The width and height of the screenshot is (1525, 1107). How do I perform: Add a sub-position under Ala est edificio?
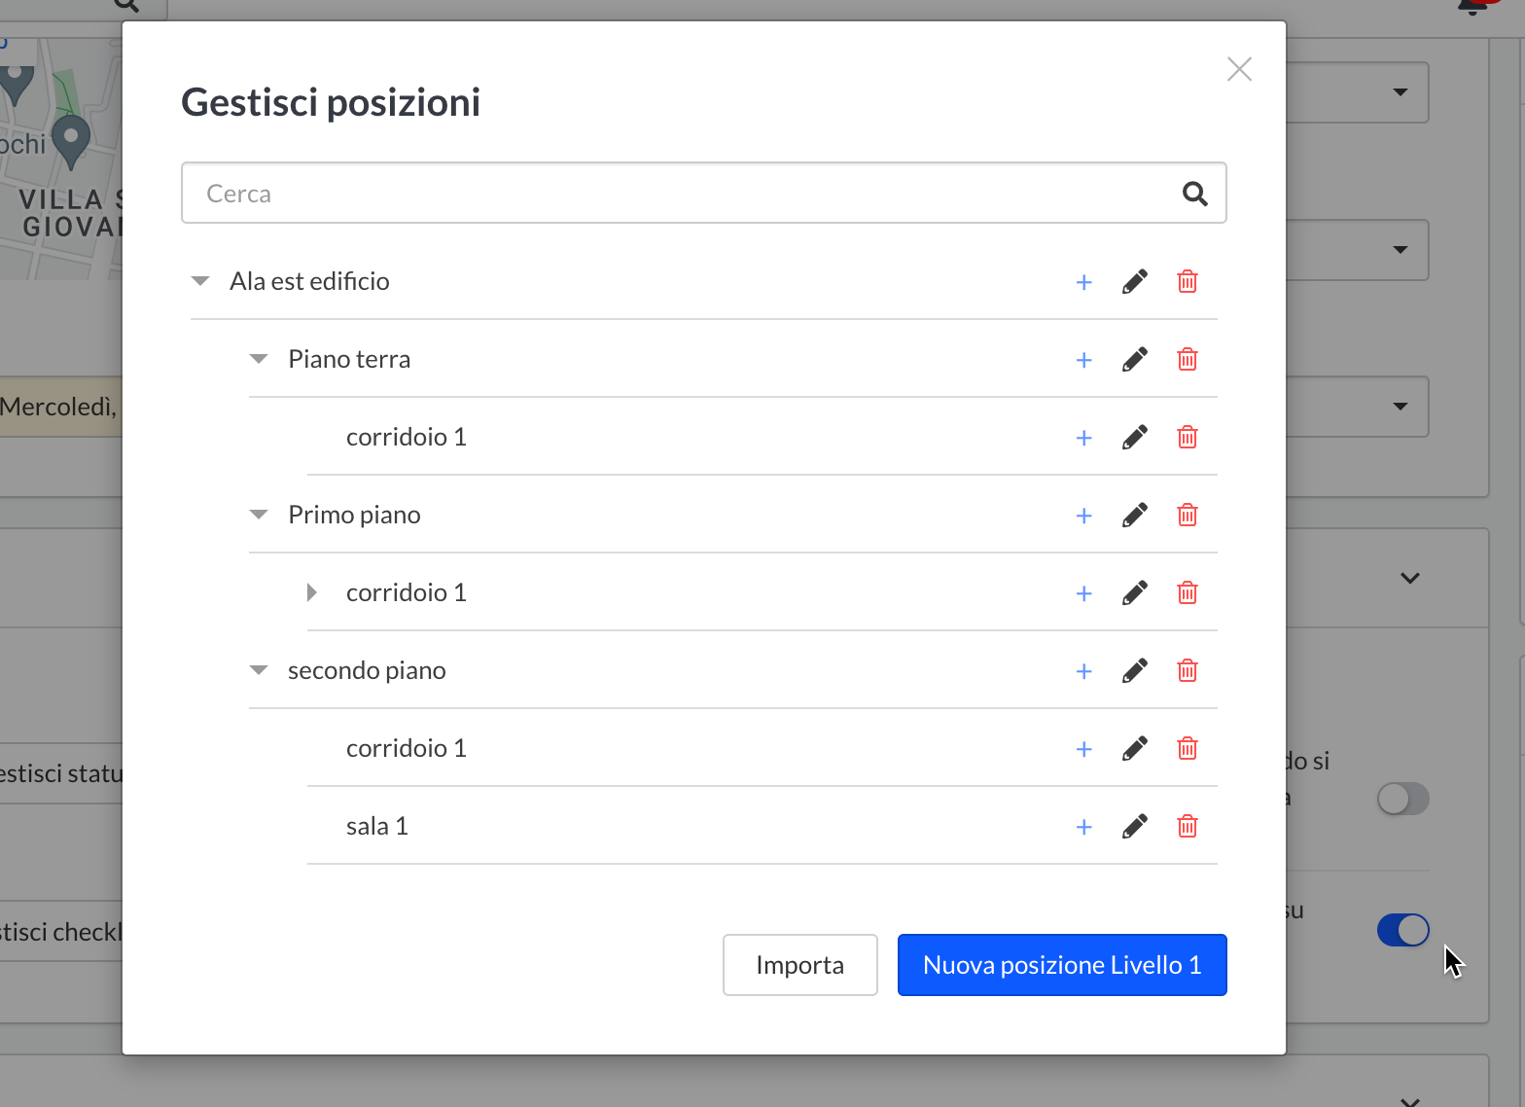click(1083, 282)
